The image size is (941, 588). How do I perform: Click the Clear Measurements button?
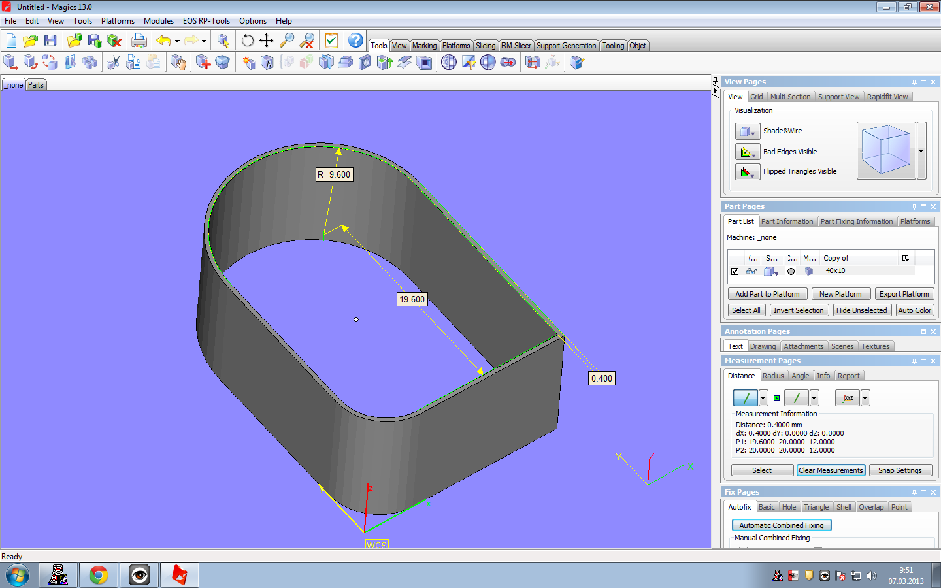(x=831, y=470)
